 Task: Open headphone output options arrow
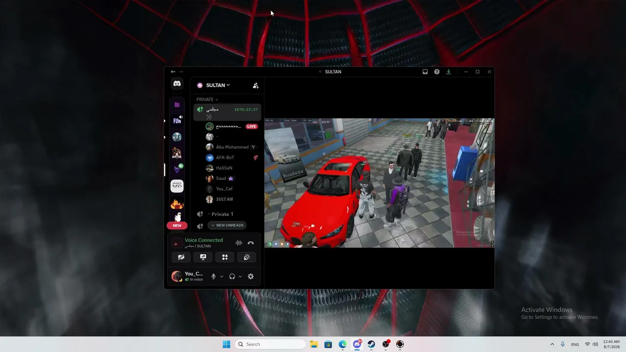[240, 276]
